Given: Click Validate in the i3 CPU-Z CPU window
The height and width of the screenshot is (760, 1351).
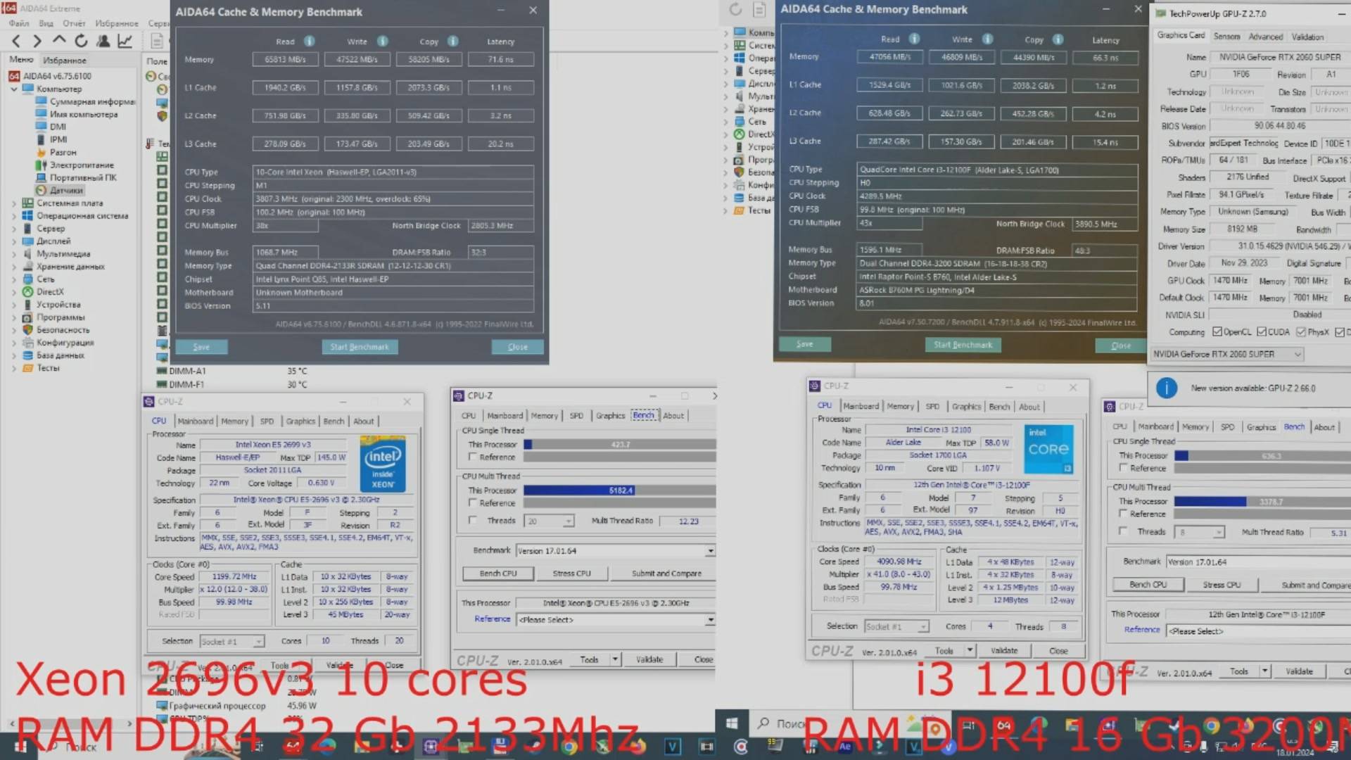Looking at the screenshot, I should (x=1004, y=651).
